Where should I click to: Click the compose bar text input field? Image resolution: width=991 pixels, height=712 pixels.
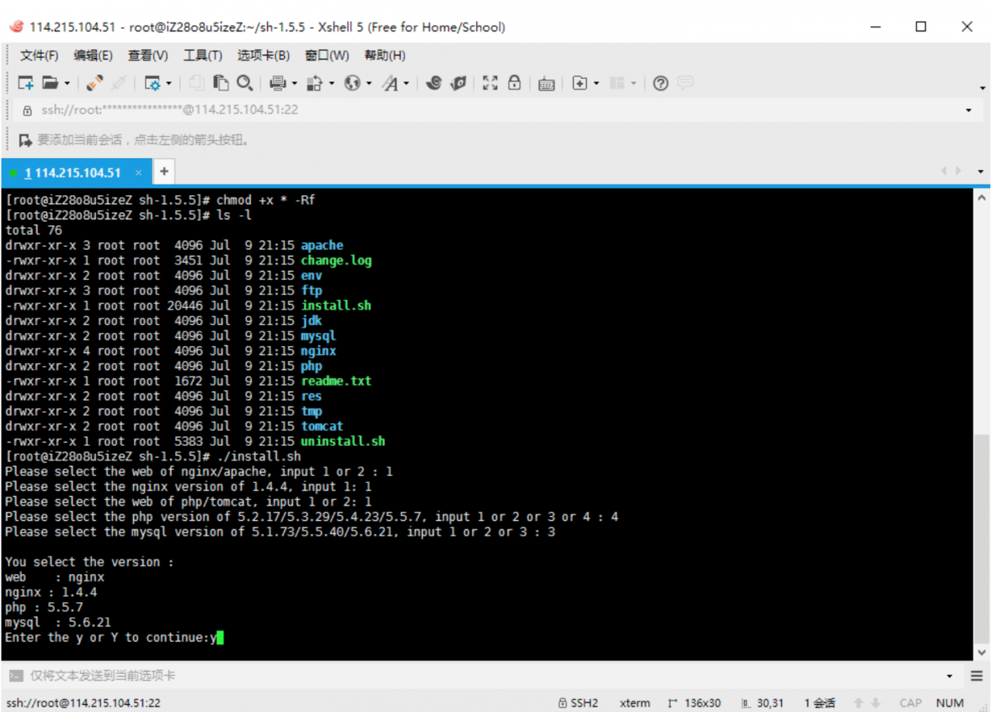(484, 676)
